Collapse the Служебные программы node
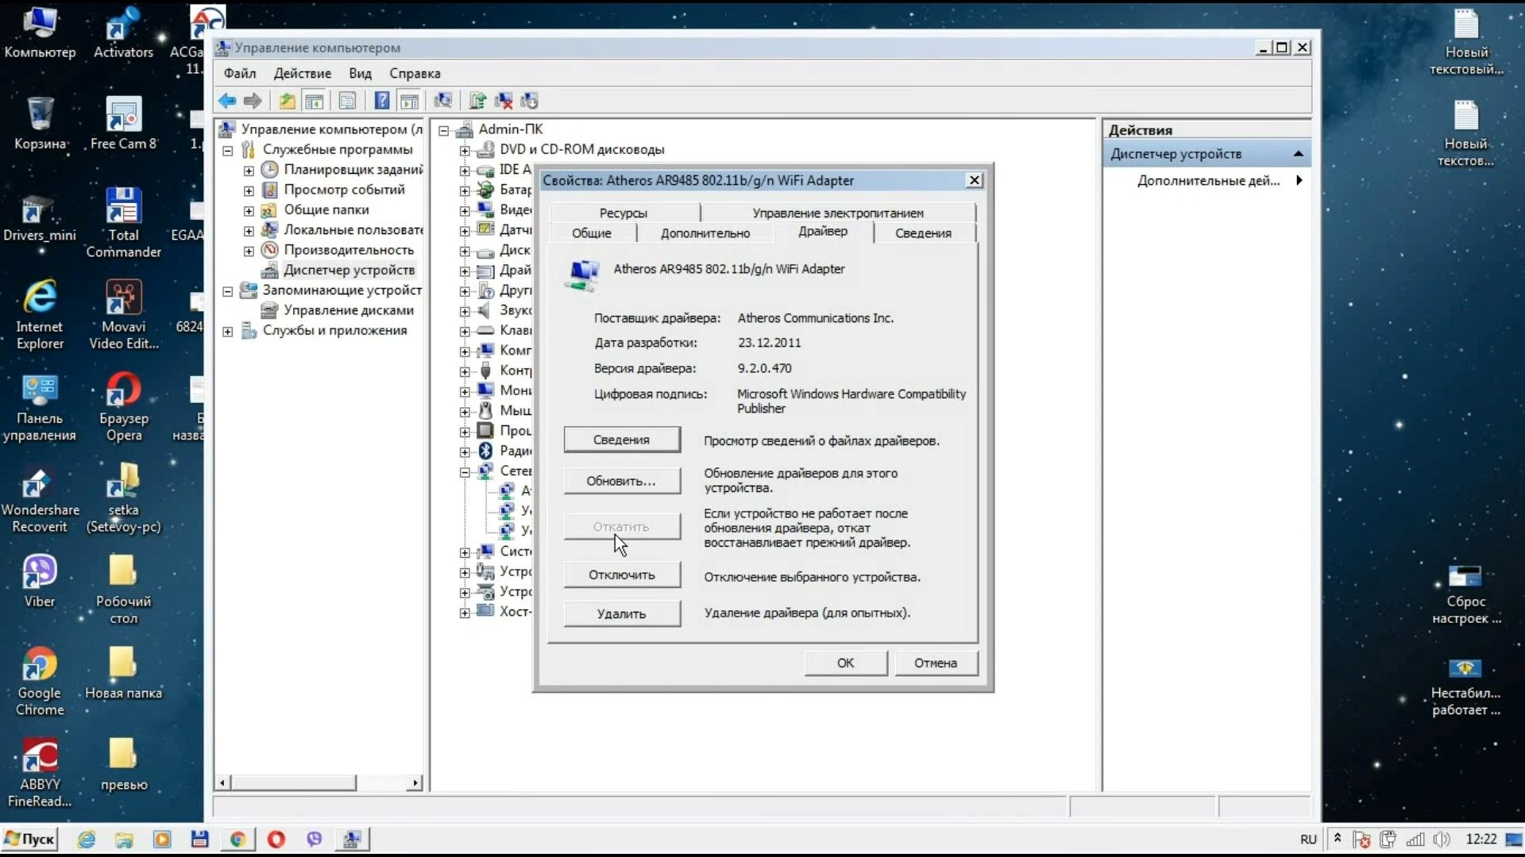The width and height of the screenshot is (1525, 857). point(228,150)
